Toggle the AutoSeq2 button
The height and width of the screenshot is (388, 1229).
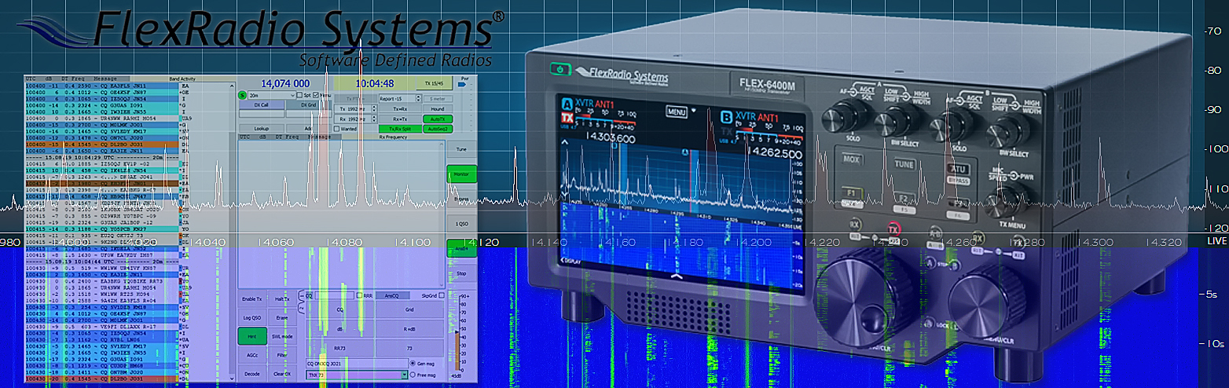pyautogui.click(x=438, y=129)
